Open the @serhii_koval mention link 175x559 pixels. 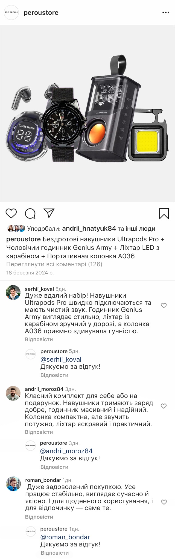[x=61, y=359]
